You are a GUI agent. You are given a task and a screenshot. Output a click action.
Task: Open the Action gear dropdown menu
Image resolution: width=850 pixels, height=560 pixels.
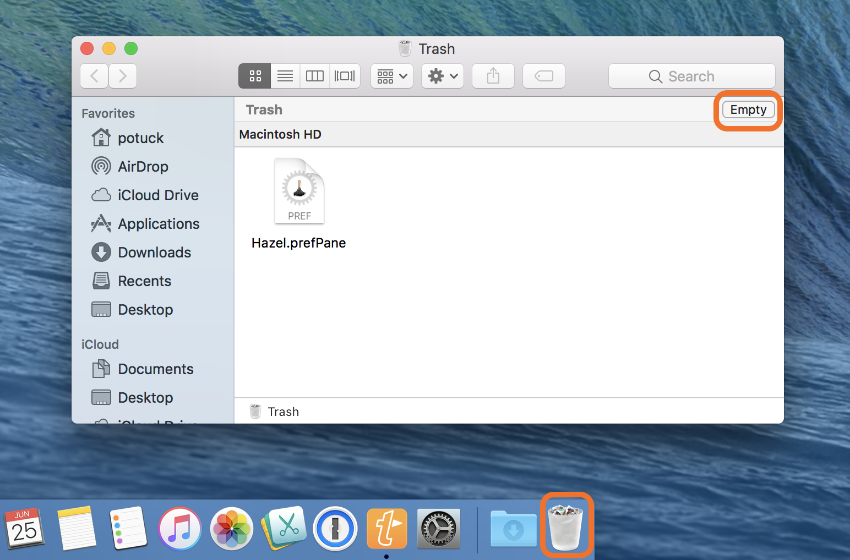pyautogui.click(x=443, y=76)
